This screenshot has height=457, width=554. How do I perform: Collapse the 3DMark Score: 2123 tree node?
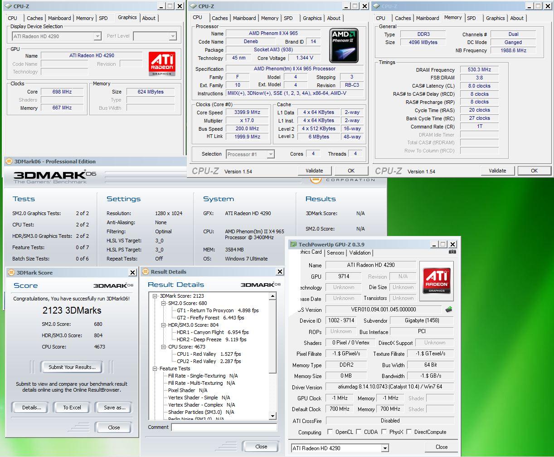click(x=156, y=296)
